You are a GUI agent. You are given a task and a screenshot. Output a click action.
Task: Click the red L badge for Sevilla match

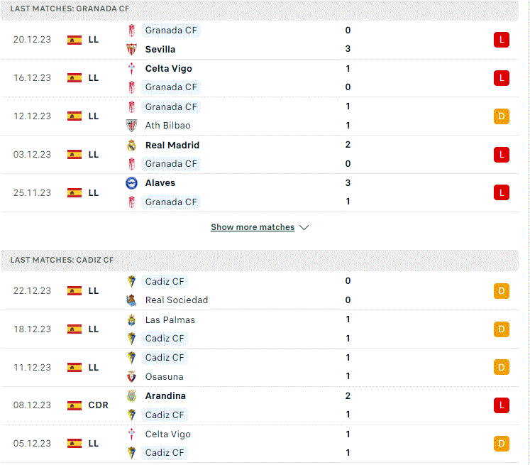tap(502, 40)
